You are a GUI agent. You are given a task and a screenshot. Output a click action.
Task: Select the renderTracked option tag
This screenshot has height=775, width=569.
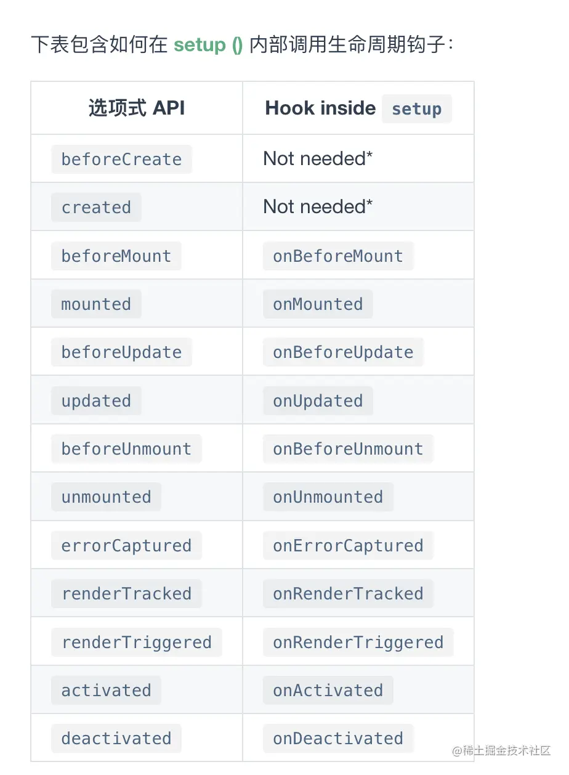coord(126,594)
